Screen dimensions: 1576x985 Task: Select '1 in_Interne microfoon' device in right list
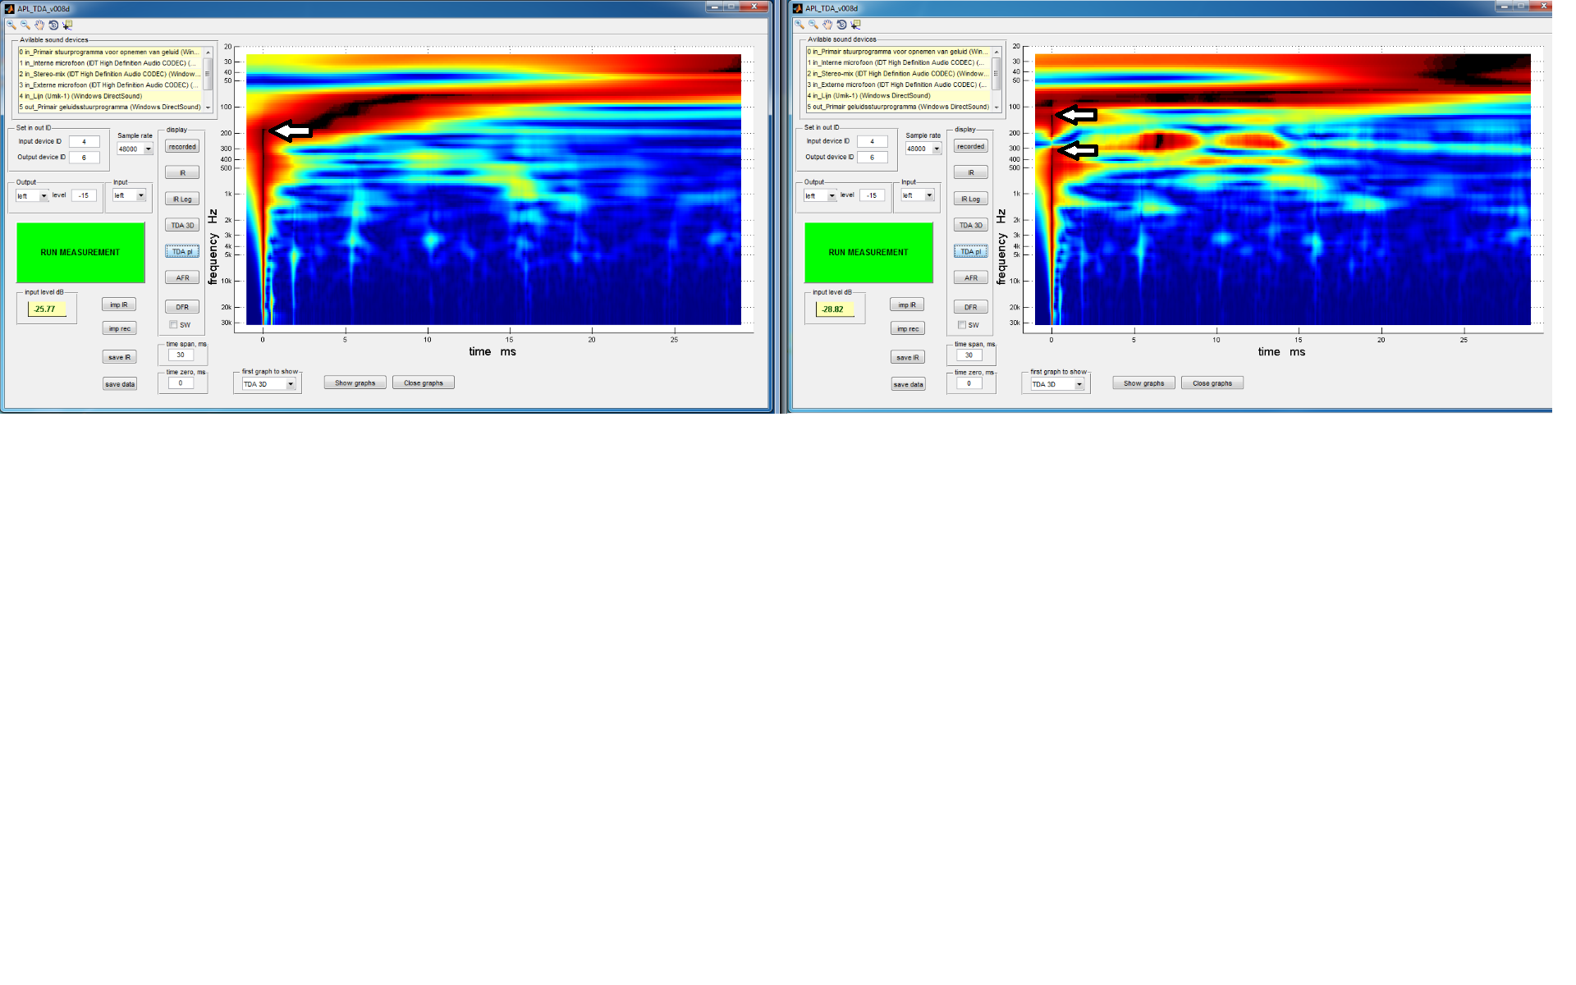pos(898,62)
